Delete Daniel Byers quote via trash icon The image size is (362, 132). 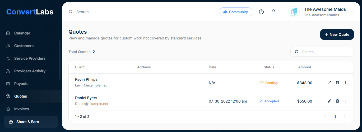[x=337, y=101]
